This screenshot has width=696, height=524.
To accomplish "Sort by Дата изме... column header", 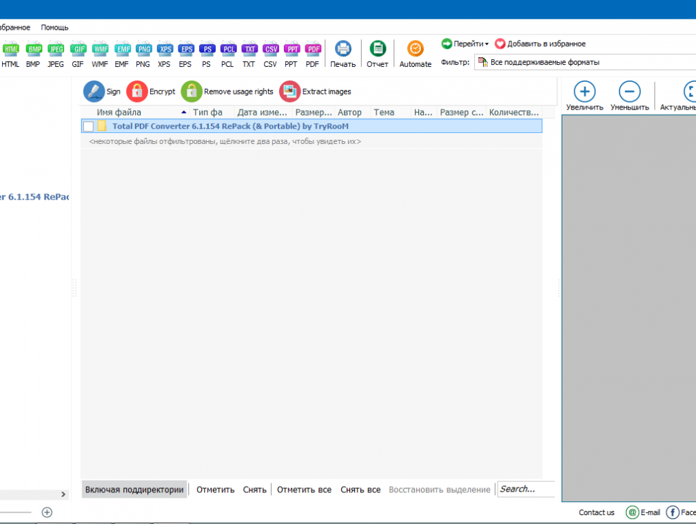I will [263, 112].
